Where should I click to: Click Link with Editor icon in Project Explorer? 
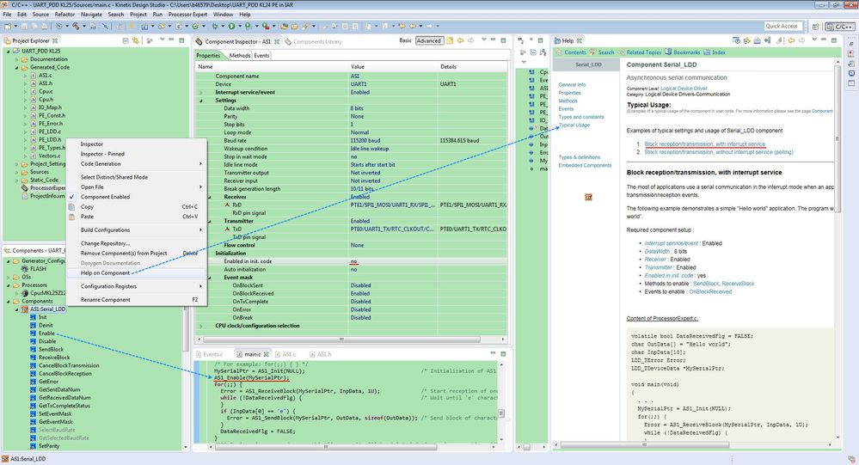coord(135,40)
